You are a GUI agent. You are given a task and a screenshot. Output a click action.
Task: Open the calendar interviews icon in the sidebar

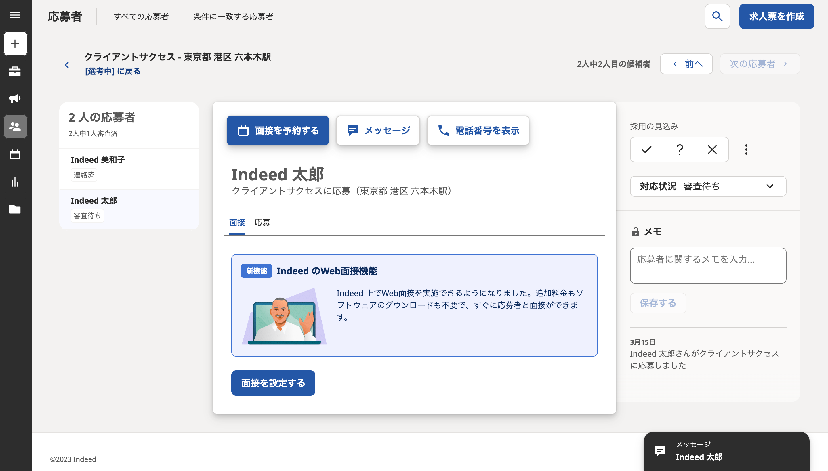(x=15, y=154)
